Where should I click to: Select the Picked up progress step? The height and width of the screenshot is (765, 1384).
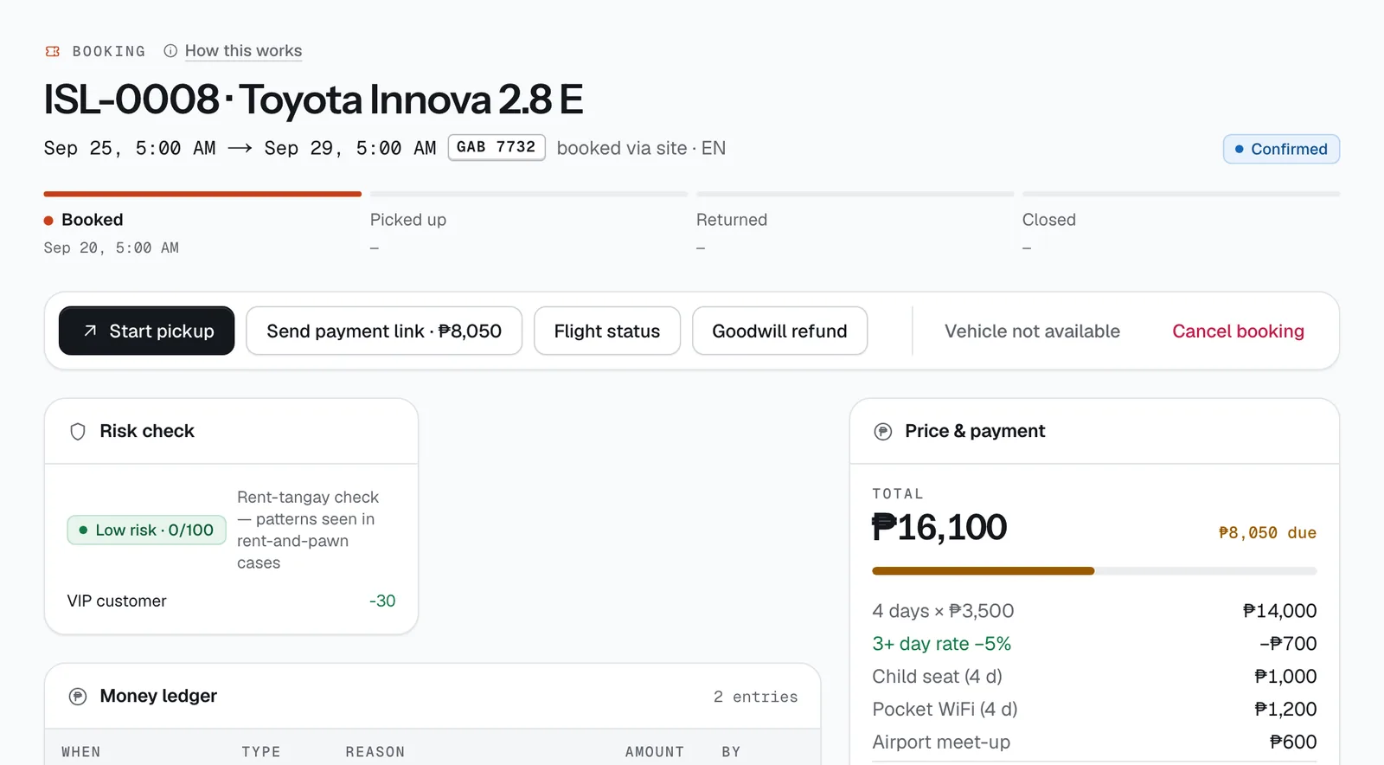click(x=529, y=223)
